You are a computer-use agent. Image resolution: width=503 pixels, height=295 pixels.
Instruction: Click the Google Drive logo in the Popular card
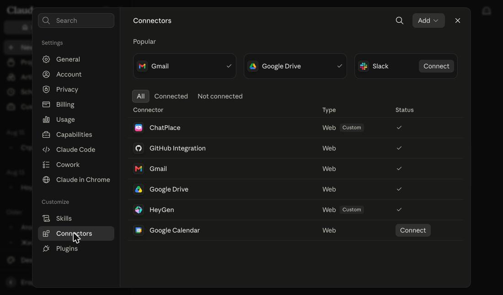[x=253, y=66]
